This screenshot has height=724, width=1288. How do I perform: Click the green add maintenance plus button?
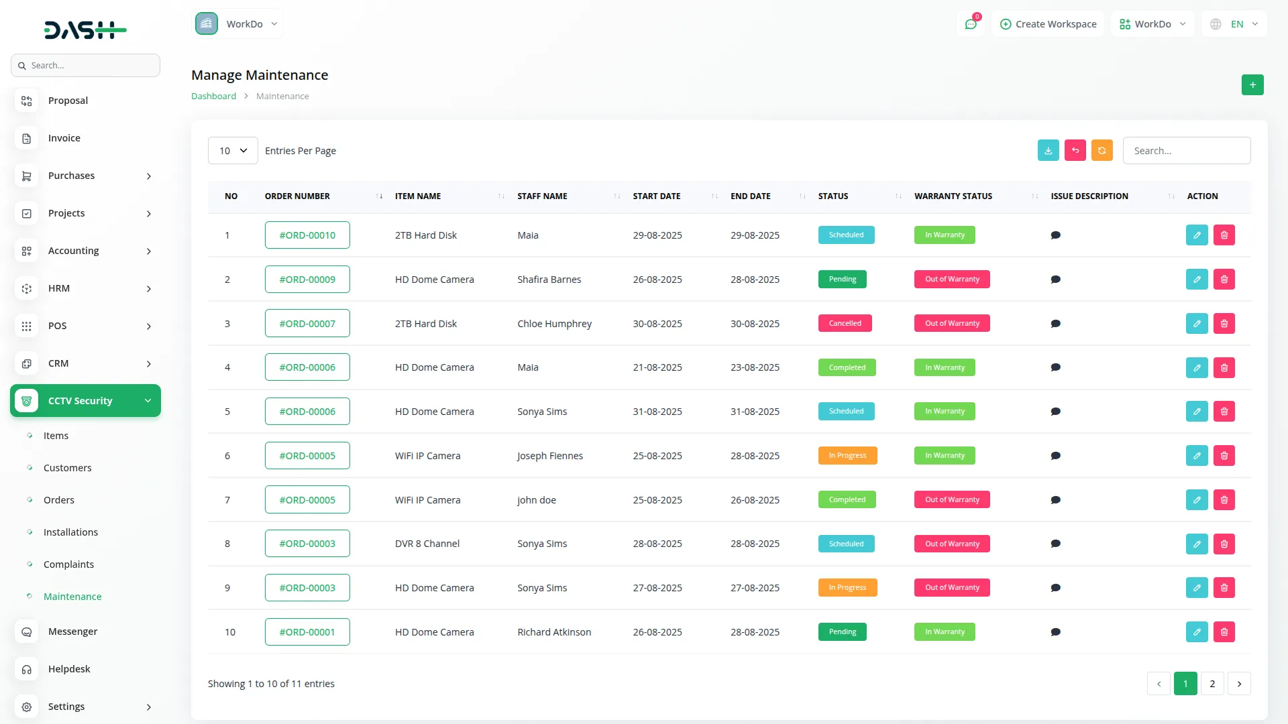coord(1252,84)
